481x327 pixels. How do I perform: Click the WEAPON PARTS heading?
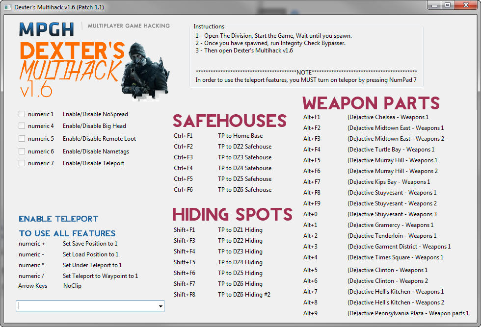click(x=371, y=103)
